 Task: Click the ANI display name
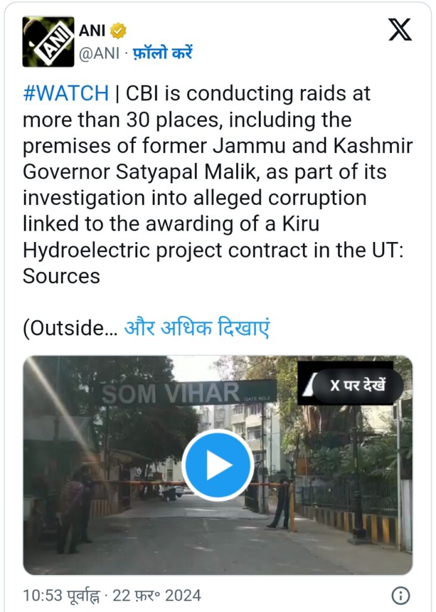click(x=92, y=30)
